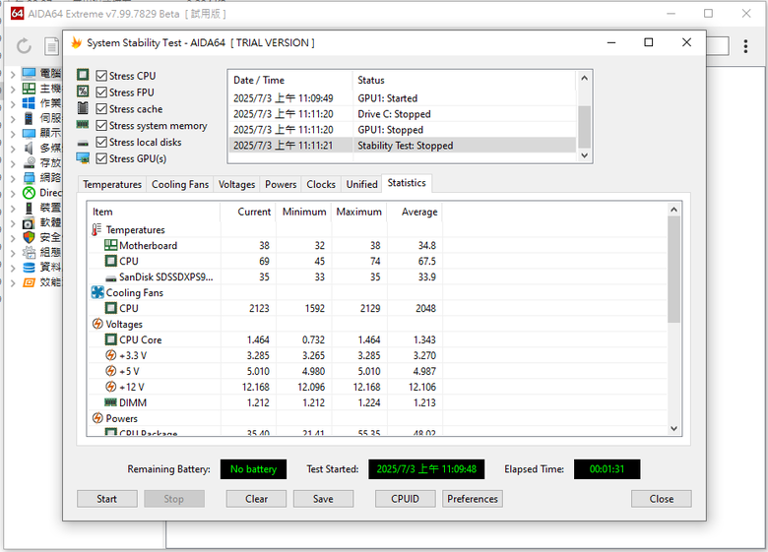
Task: Switch to the Cooling Fans tab
Action: 180,184
